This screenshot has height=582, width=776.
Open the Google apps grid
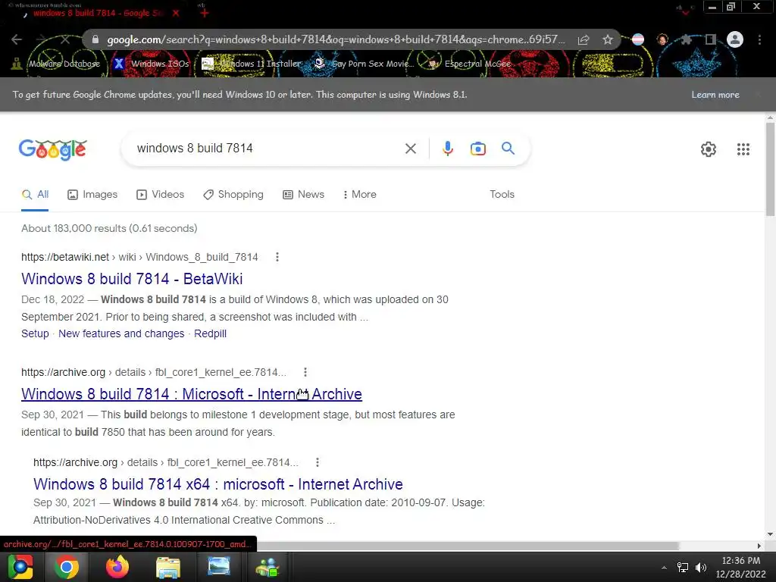743,149
